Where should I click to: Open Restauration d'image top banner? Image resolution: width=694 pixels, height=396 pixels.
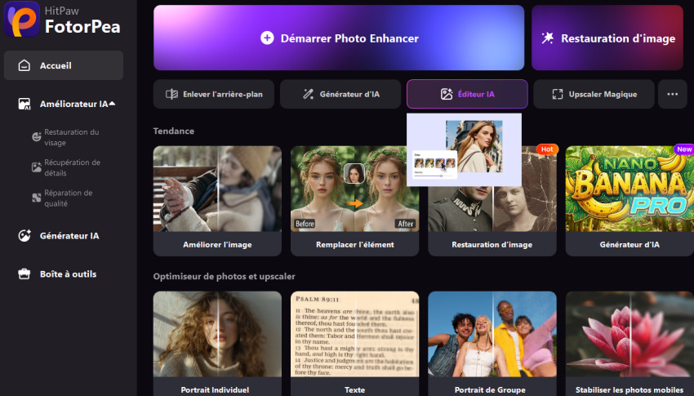tap(607, 38)
